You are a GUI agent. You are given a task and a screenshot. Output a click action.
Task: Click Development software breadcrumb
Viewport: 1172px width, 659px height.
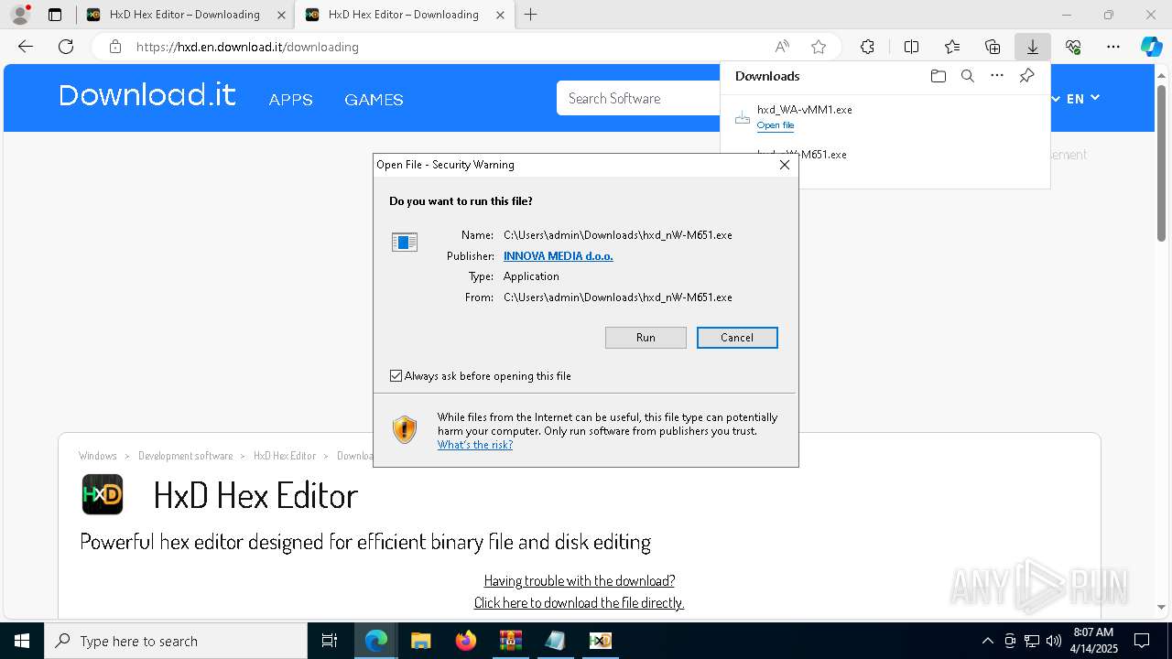tap(186, 456)
